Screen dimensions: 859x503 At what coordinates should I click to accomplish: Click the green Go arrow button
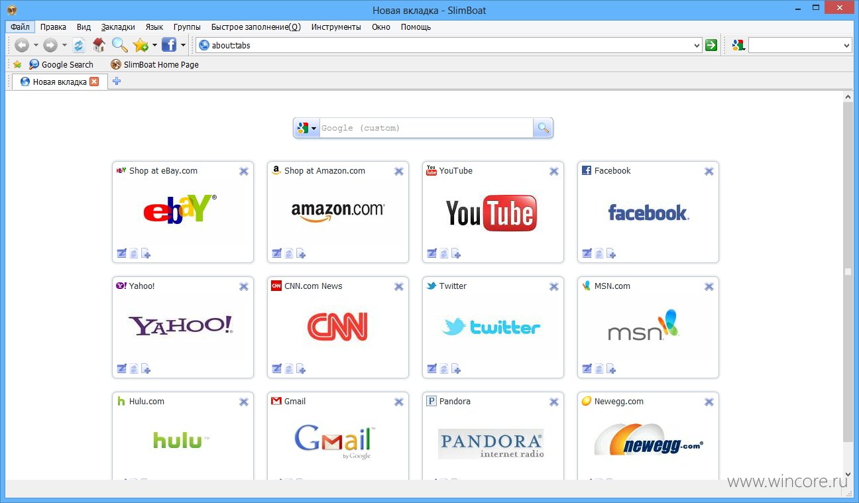[711, 45]
